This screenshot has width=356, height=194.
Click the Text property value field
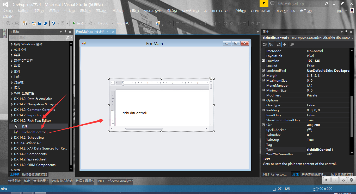(328, 150)
